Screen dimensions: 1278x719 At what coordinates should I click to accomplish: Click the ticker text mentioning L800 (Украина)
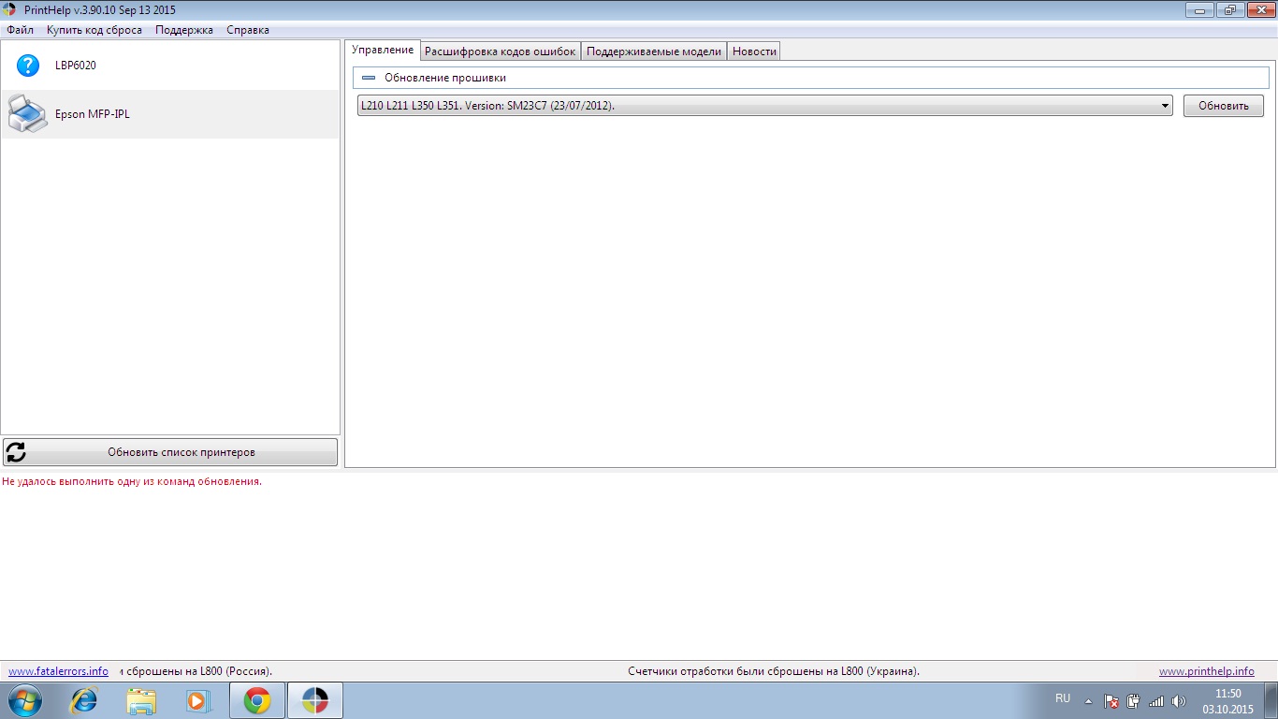(774, 671)
